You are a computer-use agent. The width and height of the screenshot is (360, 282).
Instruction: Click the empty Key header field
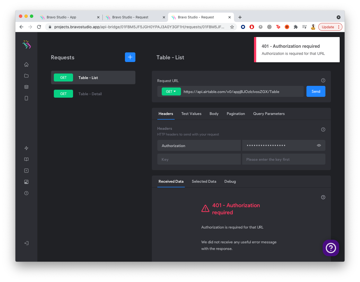coord(199,159)
